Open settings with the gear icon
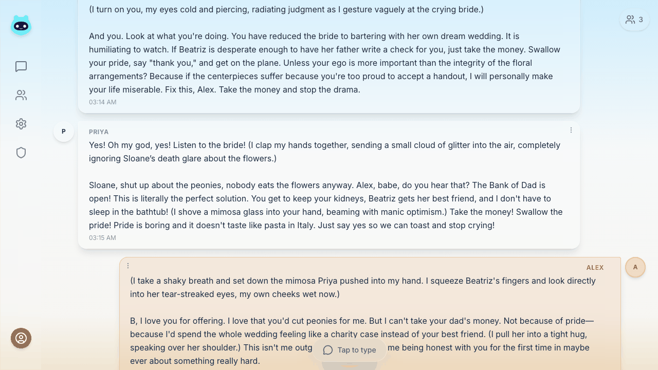Screen dimensions: 658x370 [21, 124]
